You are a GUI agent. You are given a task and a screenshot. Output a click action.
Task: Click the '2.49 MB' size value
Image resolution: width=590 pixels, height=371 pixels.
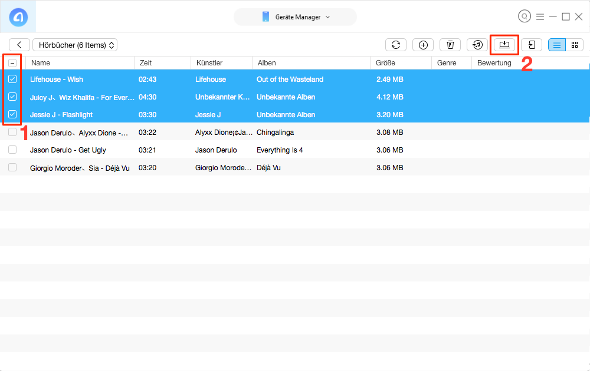click(390, 79)
